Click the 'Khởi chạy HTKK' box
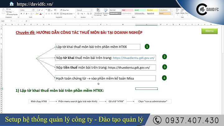224x126 pixels. point(39,101)
